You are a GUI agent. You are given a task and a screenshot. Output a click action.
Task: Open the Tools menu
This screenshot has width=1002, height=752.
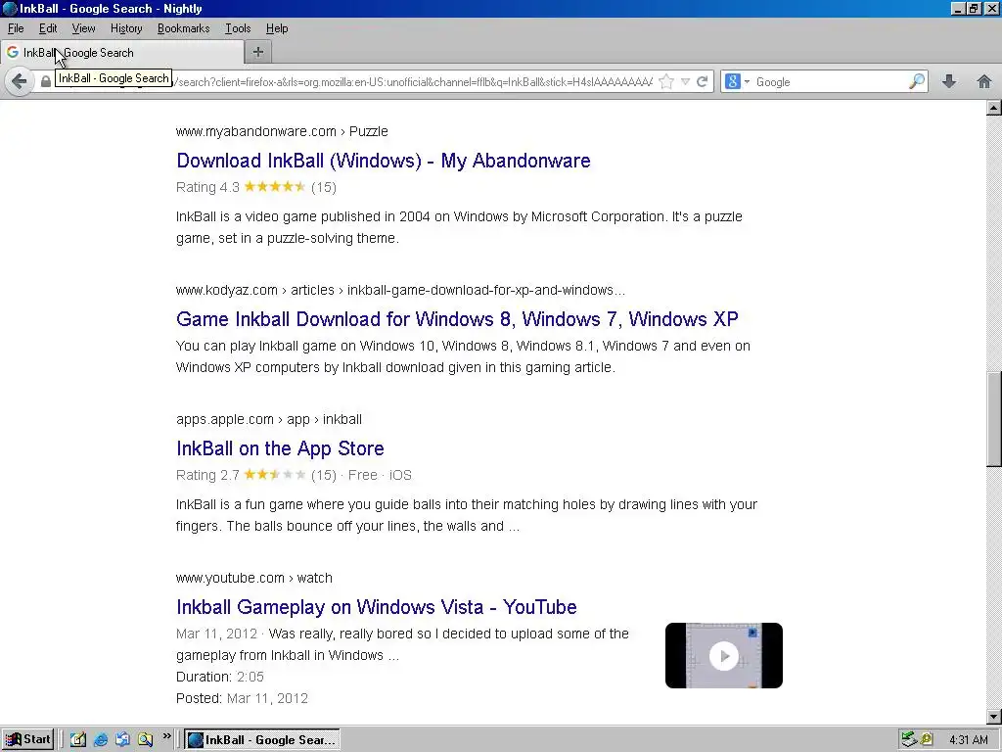pyautogui.click(x=238, y=28)
